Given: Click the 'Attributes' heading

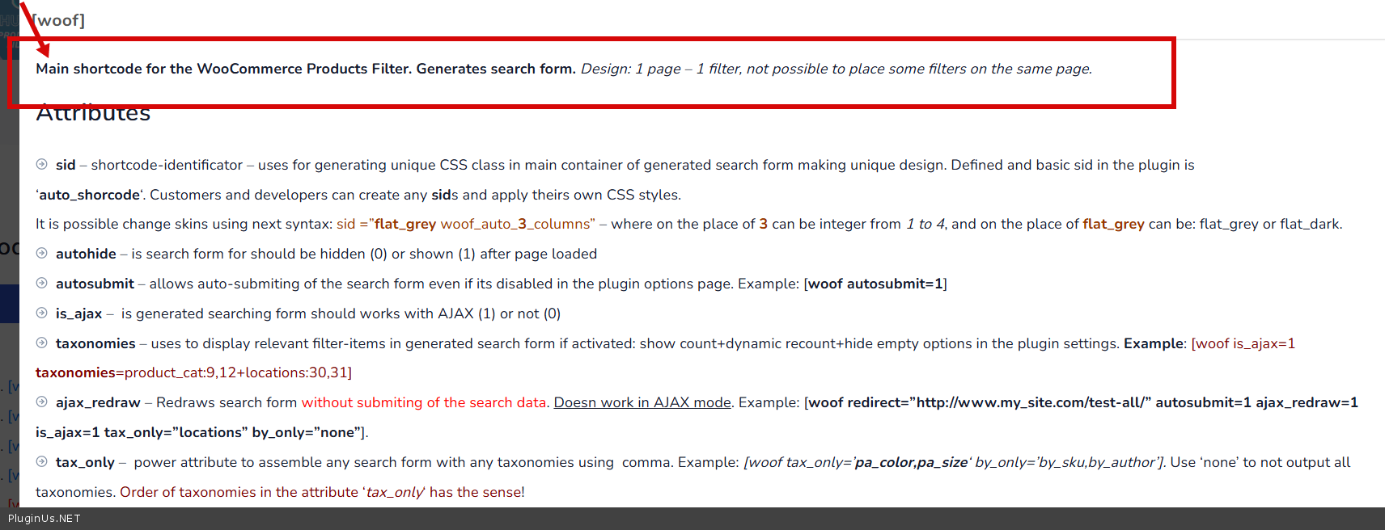Looking at the screenshot, I should click(x=93, y=113).
